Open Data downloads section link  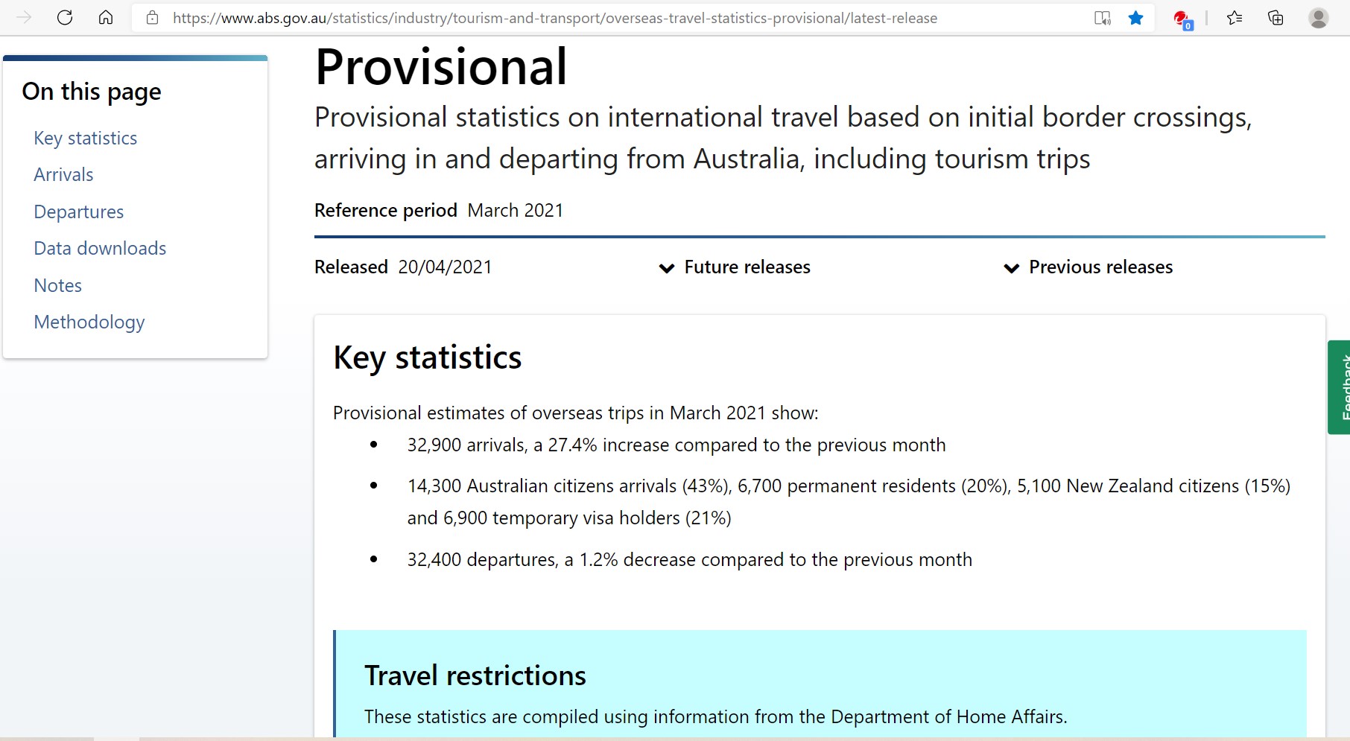coord(100,249)
